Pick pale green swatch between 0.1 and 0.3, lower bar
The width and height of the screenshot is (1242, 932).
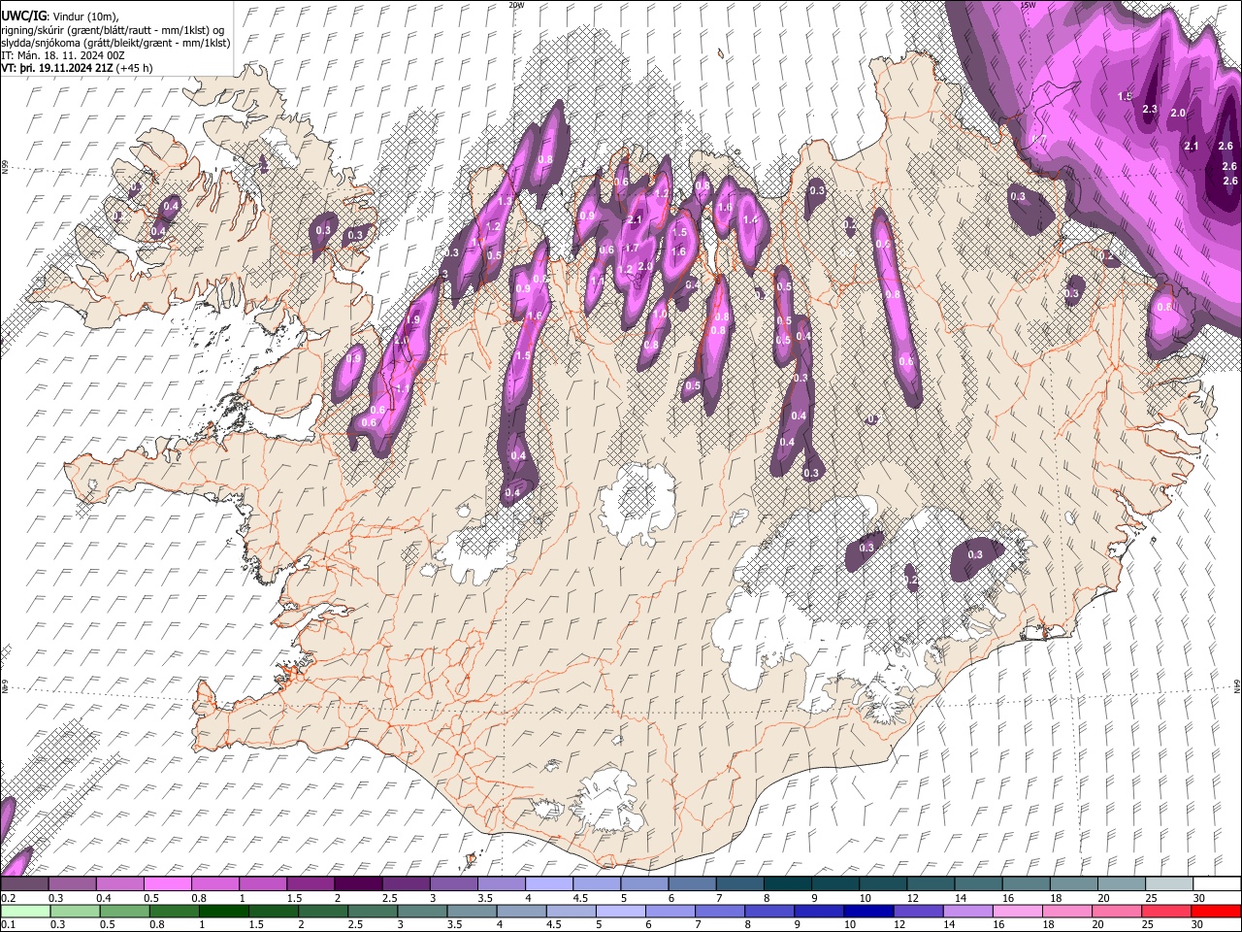point(24,911)
